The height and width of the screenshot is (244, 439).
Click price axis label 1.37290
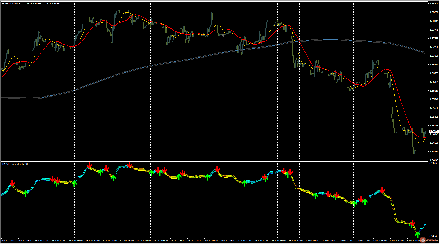[434, 47]
